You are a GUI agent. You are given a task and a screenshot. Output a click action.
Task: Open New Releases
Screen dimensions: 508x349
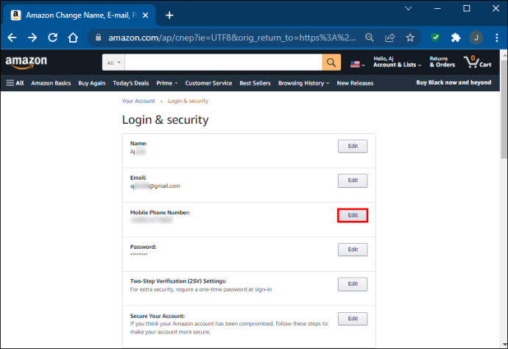click(x=355, y=83)
